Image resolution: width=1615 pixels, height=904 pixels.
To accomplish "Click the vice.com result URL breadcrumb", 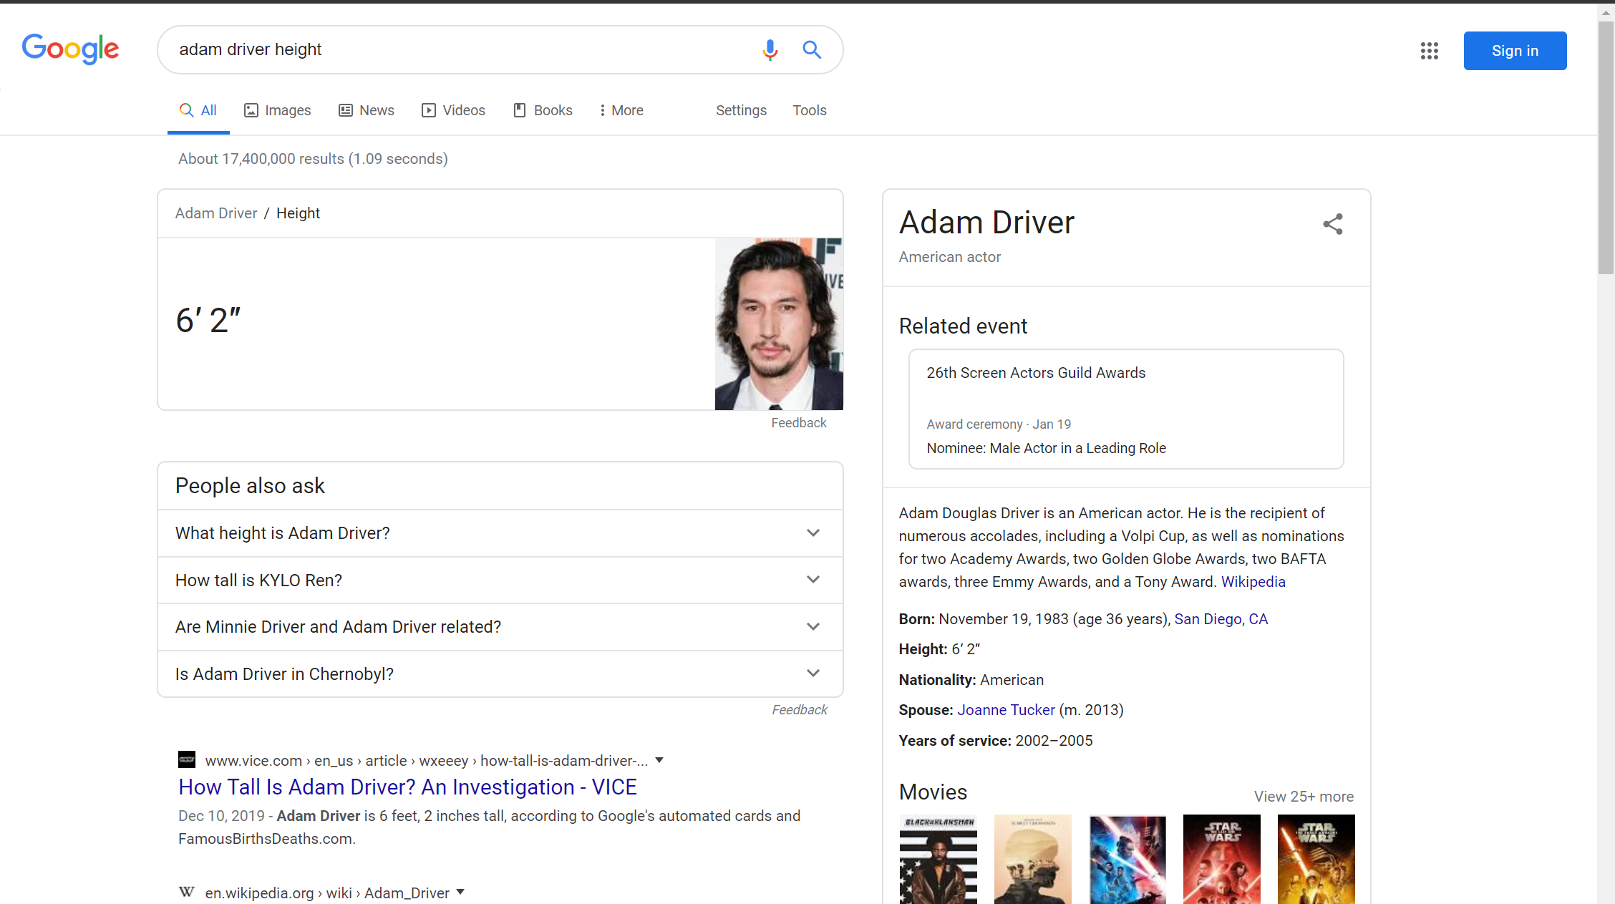I will coord(426,761).
